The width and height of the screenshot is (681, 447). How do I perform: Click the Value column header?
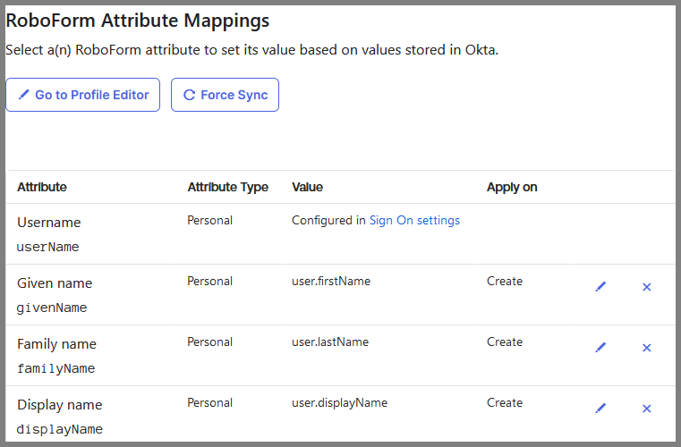tap(307, 188)
